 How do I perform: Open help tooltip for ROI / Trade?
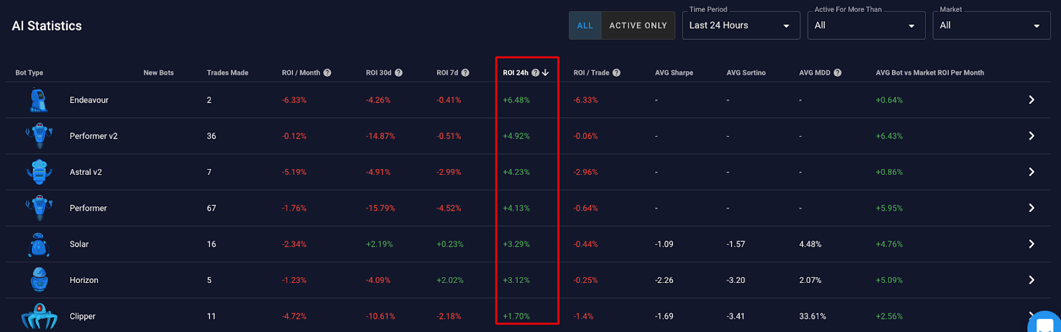(x=616, y=73)
